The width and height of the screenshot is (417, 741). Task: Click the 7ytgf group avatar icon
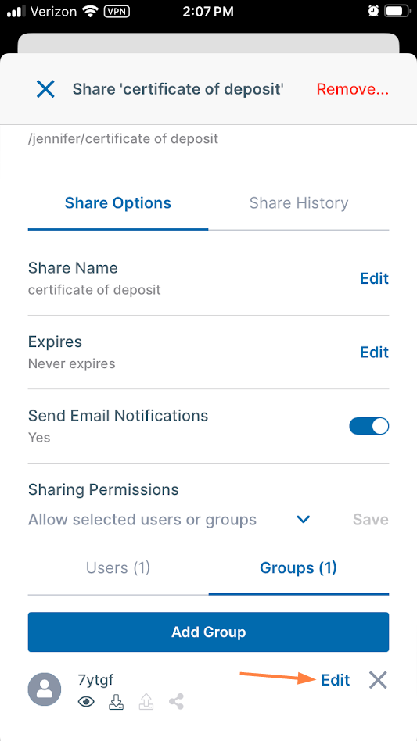(x=45, y=689)
